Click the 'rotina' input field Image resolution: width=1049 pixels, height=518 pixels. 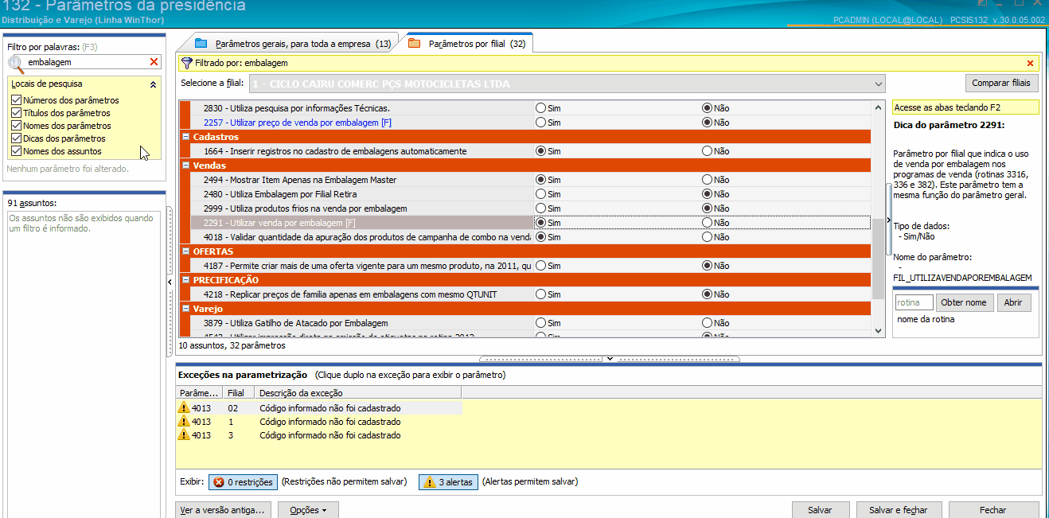[x=914, y=302]
